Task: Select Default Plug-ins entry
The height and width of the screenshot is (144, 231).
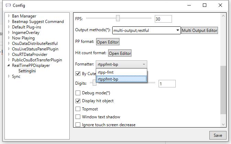Action: tap(26, 27)
